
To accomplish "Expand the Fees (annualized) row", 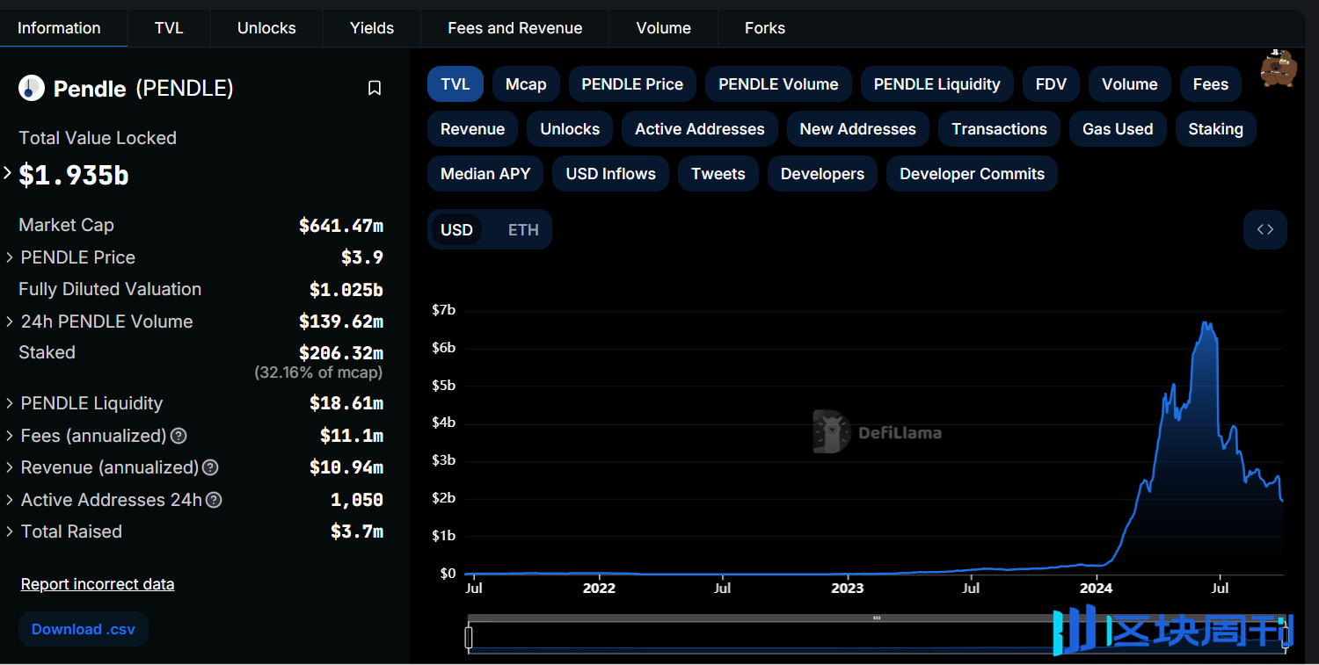I will coord(10,436).
